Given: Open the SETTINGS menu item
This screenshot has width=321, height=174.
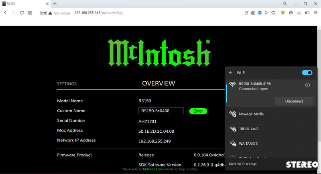Looking at the screenshot, I should click(x=67, y=84).
